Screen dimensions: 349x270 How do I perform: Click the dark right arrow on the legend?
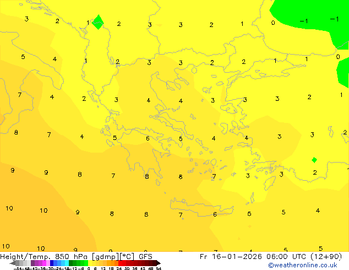pos(159,263)
